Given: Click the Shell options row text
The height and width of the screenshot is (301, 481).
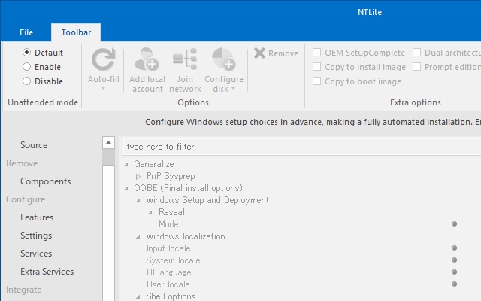Looking at the screenshot, I should (x=171, y=296).
